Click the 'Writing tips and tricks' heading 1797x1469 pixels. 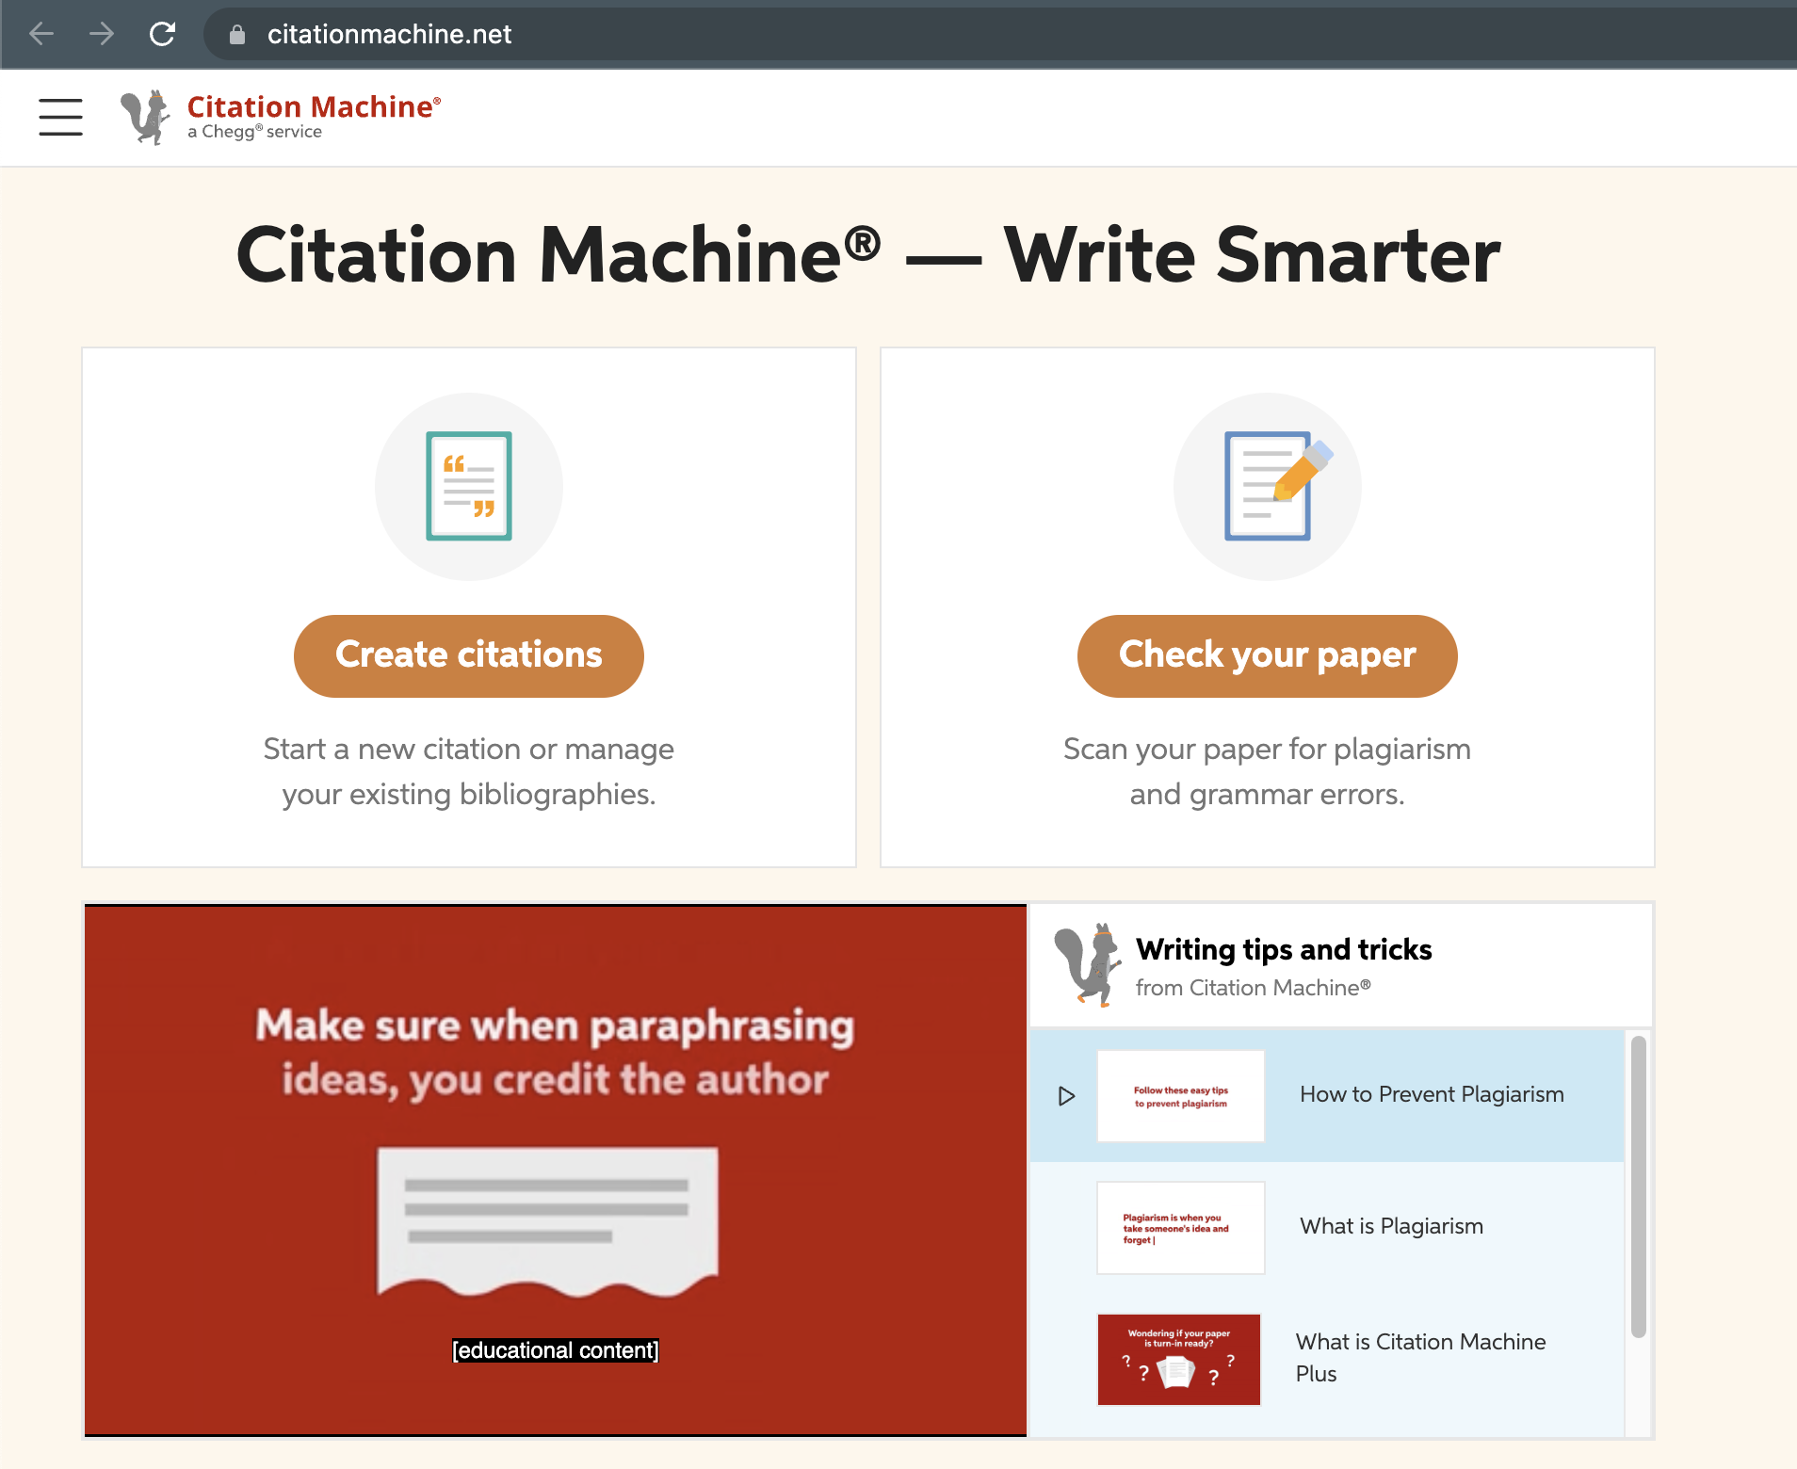tap(1284, 949)
